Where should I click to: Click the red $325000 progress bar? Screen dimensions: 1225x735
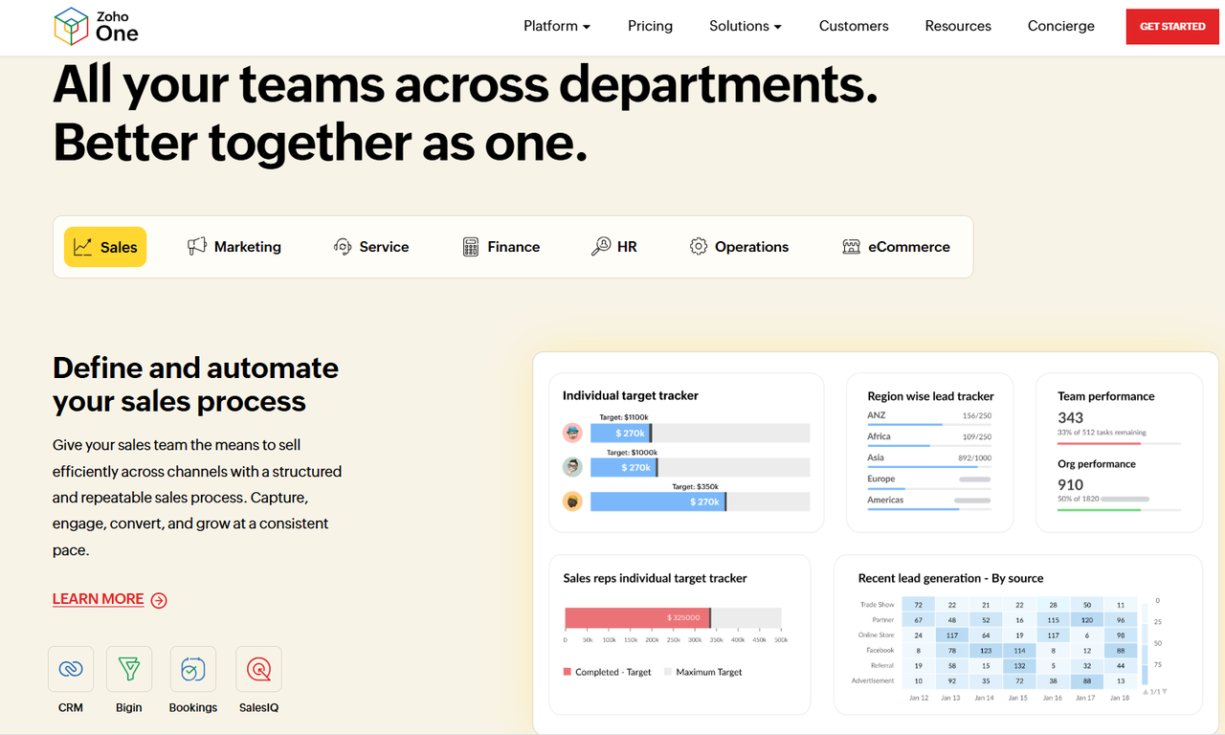click(x=637, y=617)
